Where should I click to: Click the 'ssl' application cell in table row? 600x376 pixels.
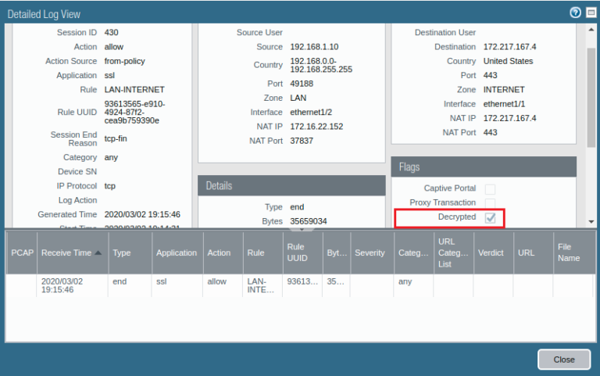[162, 281]
